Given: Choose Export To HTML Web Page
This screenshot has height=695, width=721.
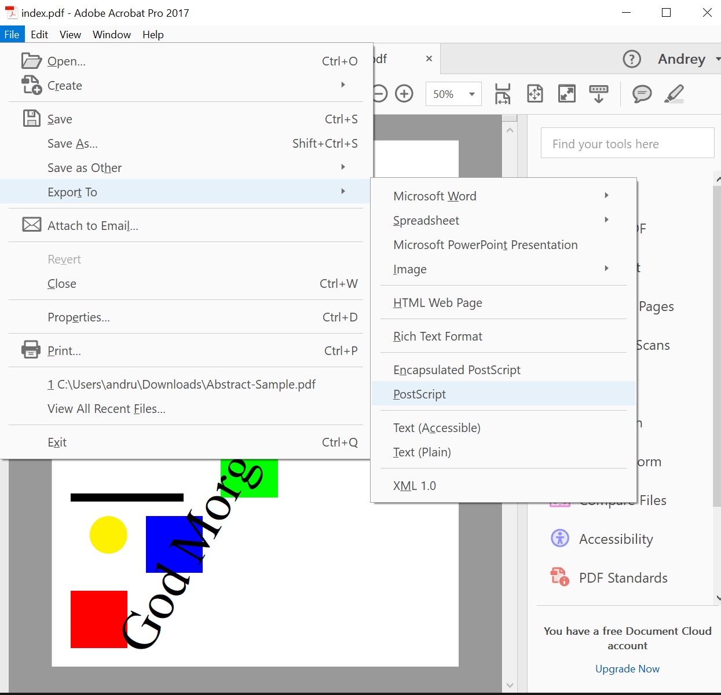Looking at the screenshot, I should tap(438, 302).
